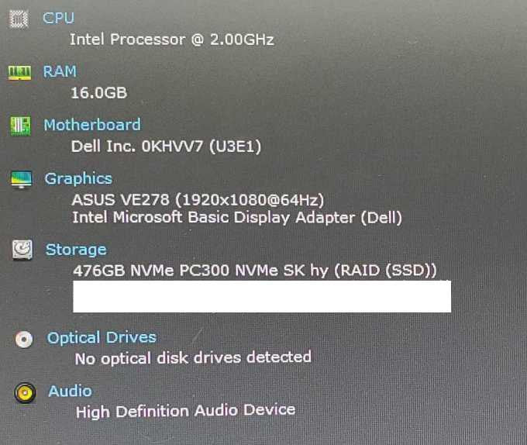Click the Storage hard drive icon
This screenshot has height=445, width=527.
point(22,250)
